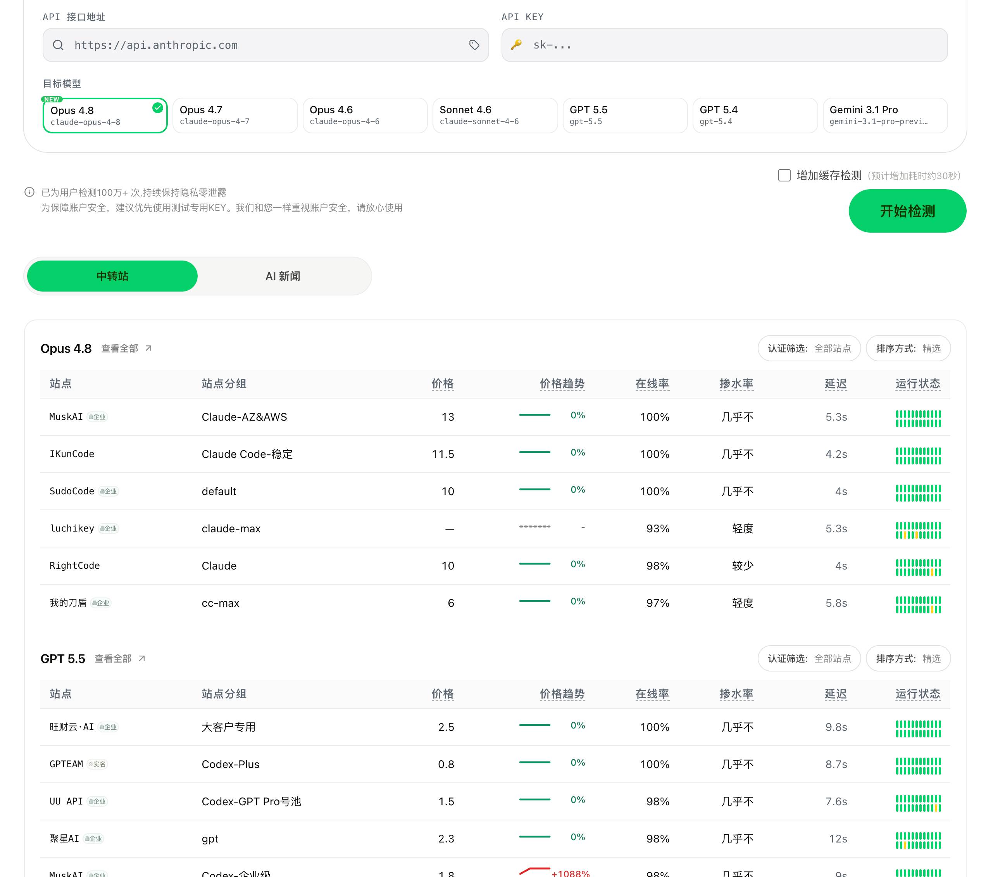Screen dimensions: 986x877
Task: Click the arrow icon next to GPT 5.5 查看全部
Action: (142, 658)
